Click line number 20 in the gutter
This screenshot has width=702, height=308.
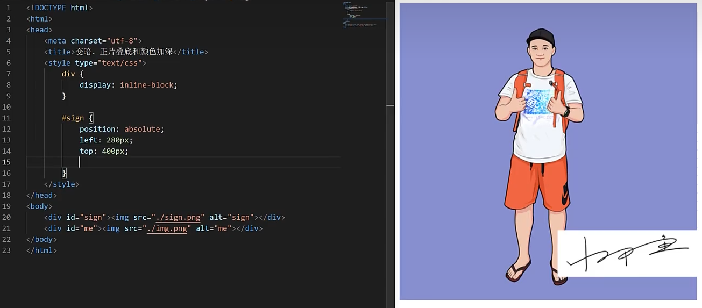(6, 217)
